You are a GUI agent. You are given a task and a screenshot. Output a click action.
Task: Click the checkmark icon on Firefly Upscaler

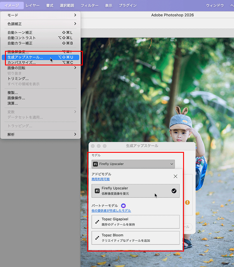(x=174, y=191)
